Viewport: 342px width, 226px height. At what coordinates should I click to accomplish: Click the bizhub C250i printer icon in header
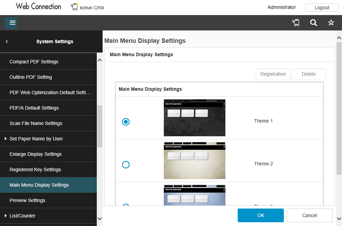(74, 7)
